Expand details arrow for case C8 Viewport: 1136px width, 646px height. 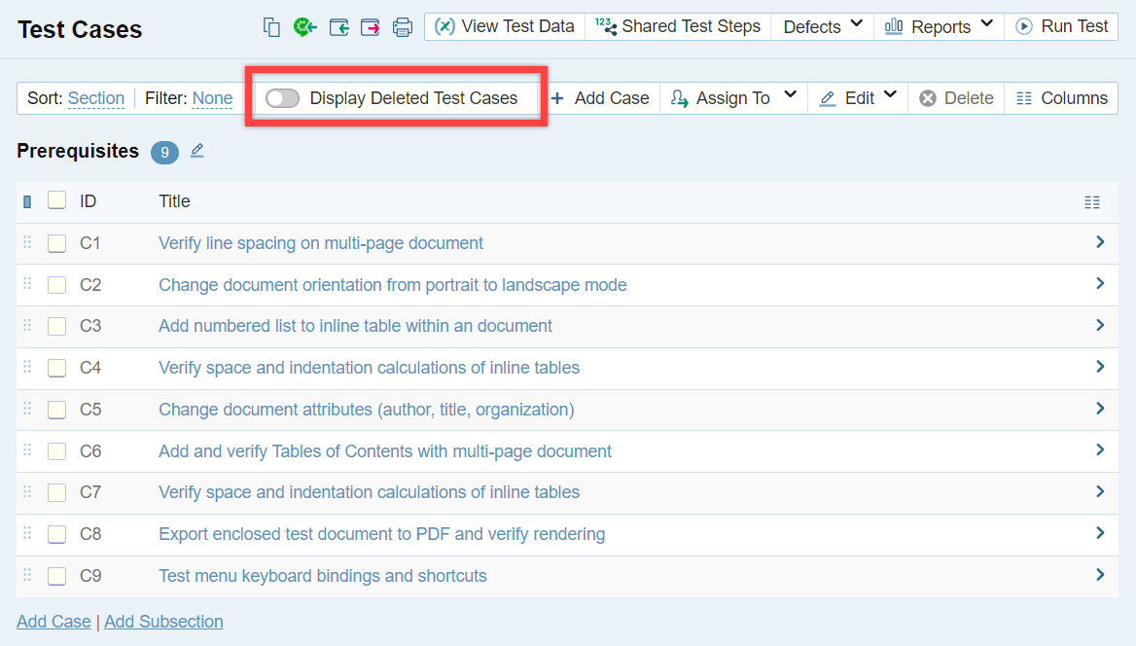click(1100, 533)
